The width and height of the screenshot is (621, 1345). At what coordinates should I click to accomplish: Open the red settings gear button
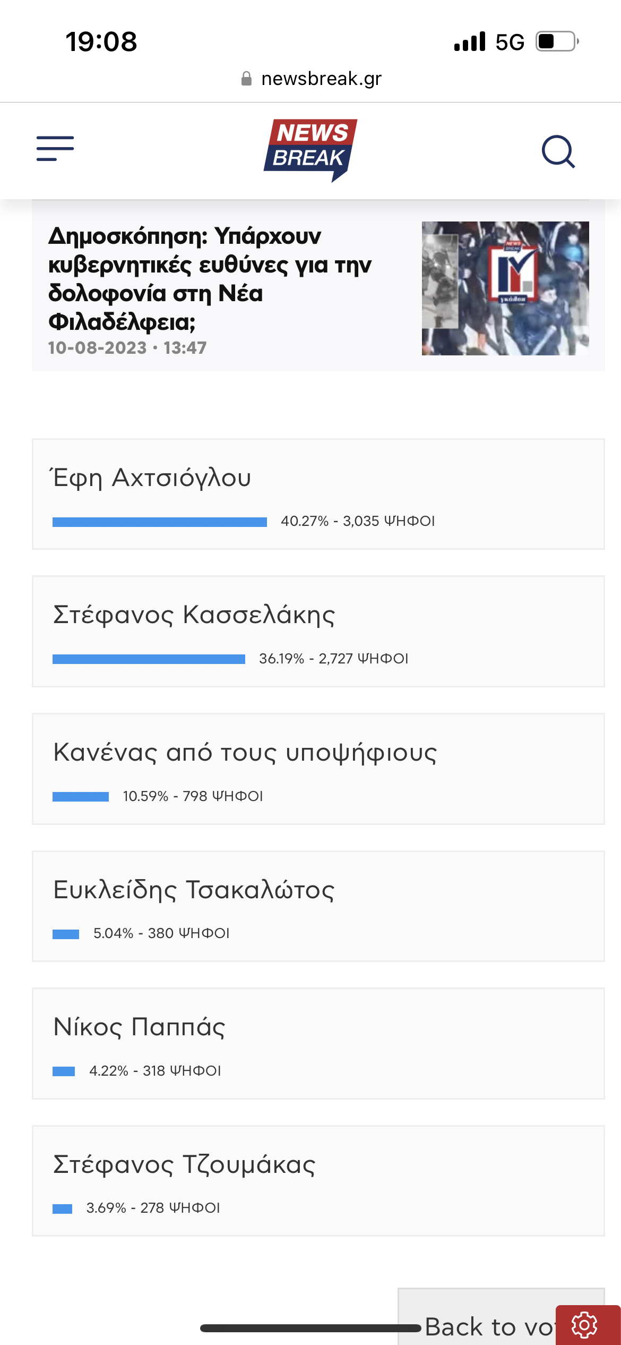(585, 1325)
